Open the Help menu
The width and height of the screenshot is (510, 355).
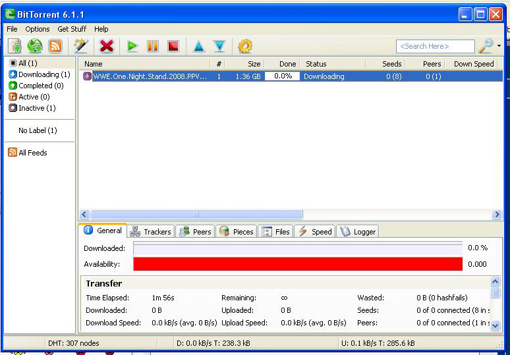[101, 29]
